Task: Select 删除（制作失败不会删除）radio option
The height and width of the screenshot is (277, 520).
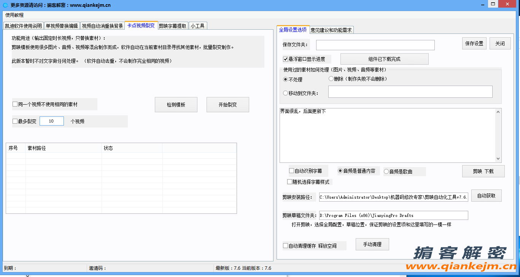Action: coord(331,79)
